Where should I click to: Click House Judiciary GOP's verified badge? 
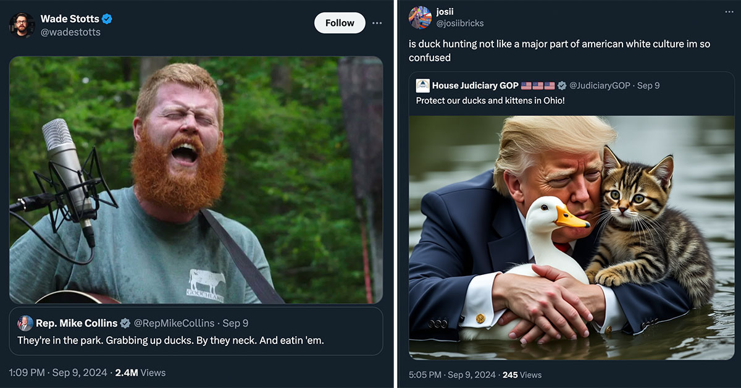pos(561,85)
